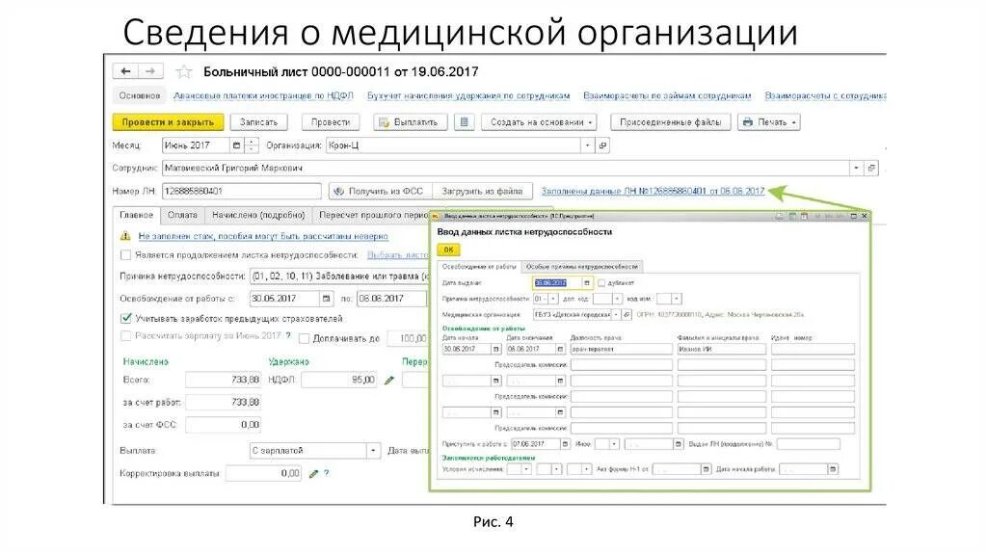
Task: Select the Основное navigation item
Action: pos(140,95)
